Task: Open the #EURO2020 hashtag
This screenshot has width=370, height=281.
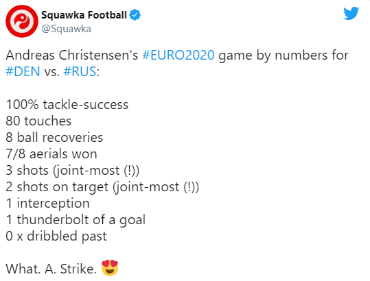Action: pyautogui.click(x=178, y=55)
